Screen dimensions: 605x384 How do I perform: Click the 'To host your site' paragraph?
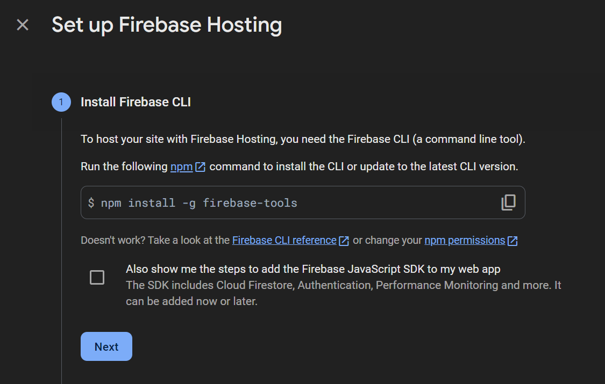click(303, 139)
